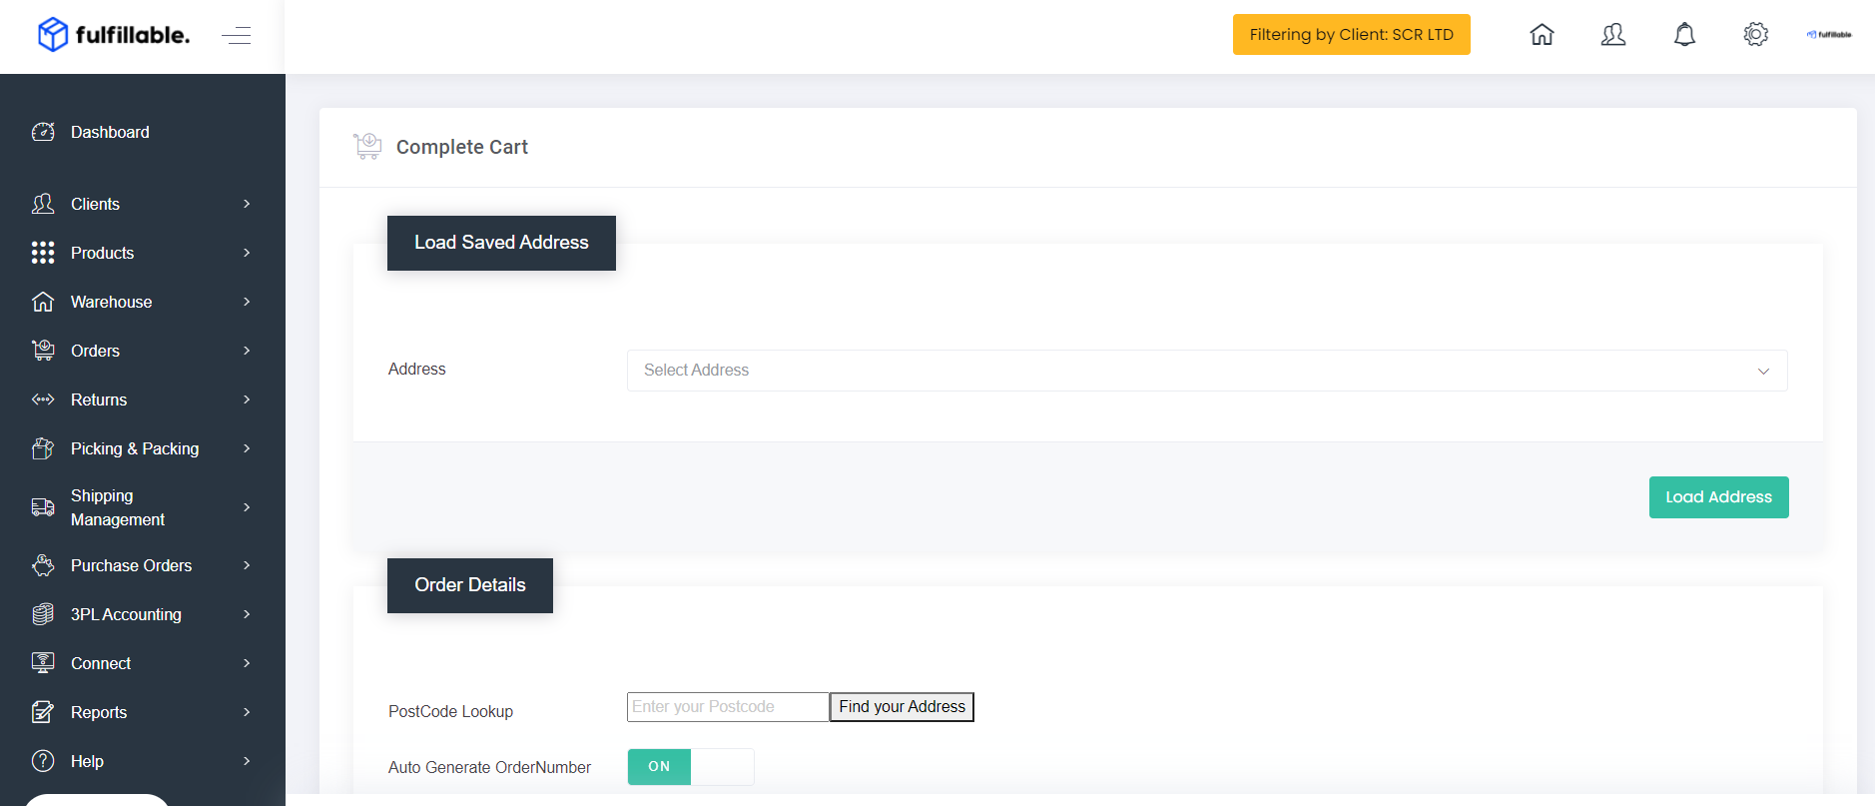This screenshot has width=1875, height=806.
Task: Expand the Shipping Management chevron
Action: (247, 507)
